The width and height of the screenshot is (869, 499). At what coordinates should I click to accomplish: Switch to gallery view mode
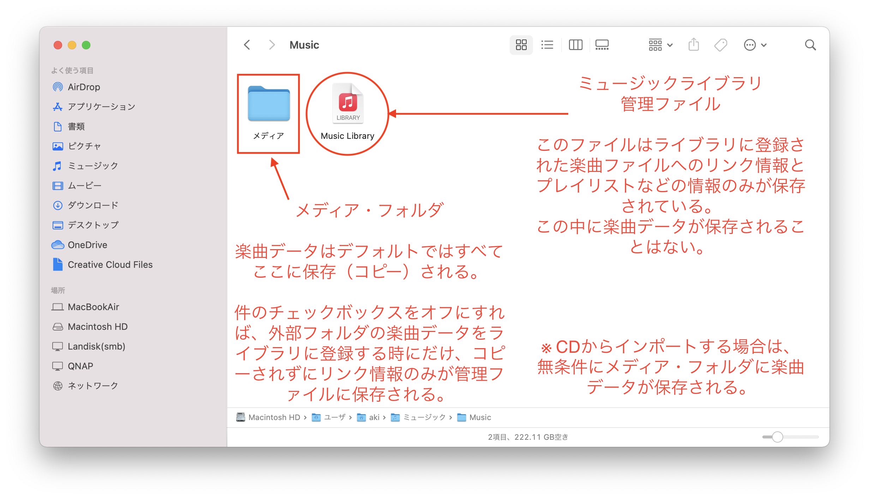click(602, 45)
